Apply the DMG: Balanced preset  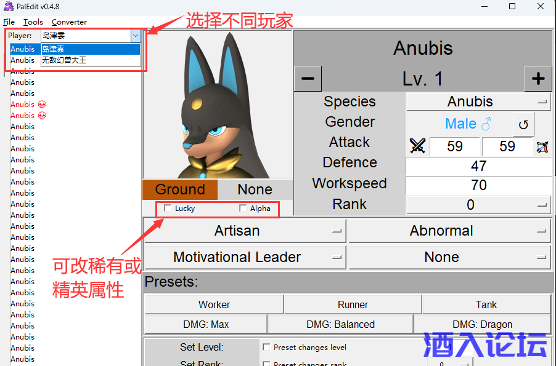(x=340, y=324)
